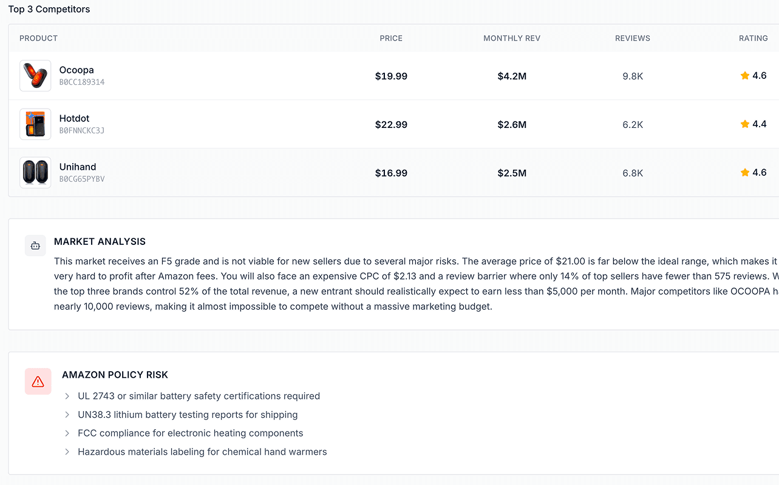Expand the Hazardous materials labeling chevron

tap(67, 452)
